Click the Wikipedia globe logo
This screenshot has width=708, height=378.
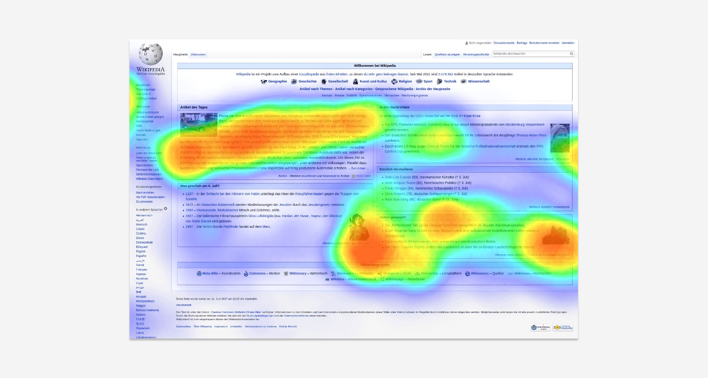151,54
